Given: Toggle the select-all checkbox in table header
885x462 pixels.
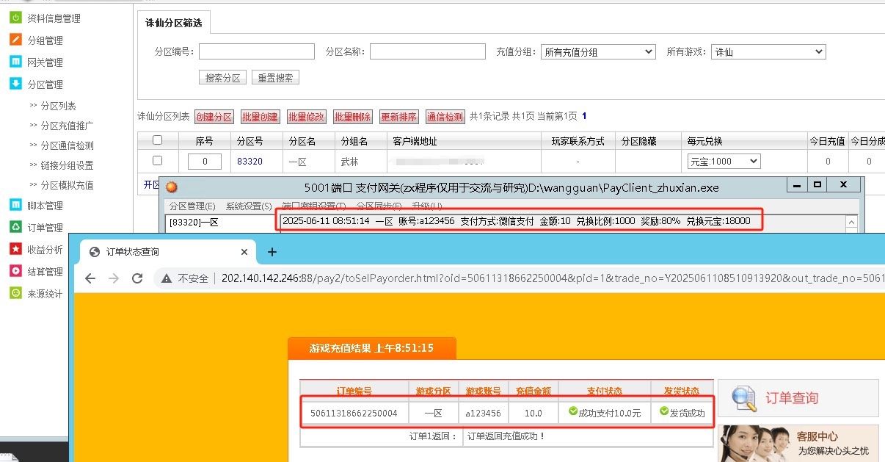Looking at the screenshot, I should click(x=157, y=140).
